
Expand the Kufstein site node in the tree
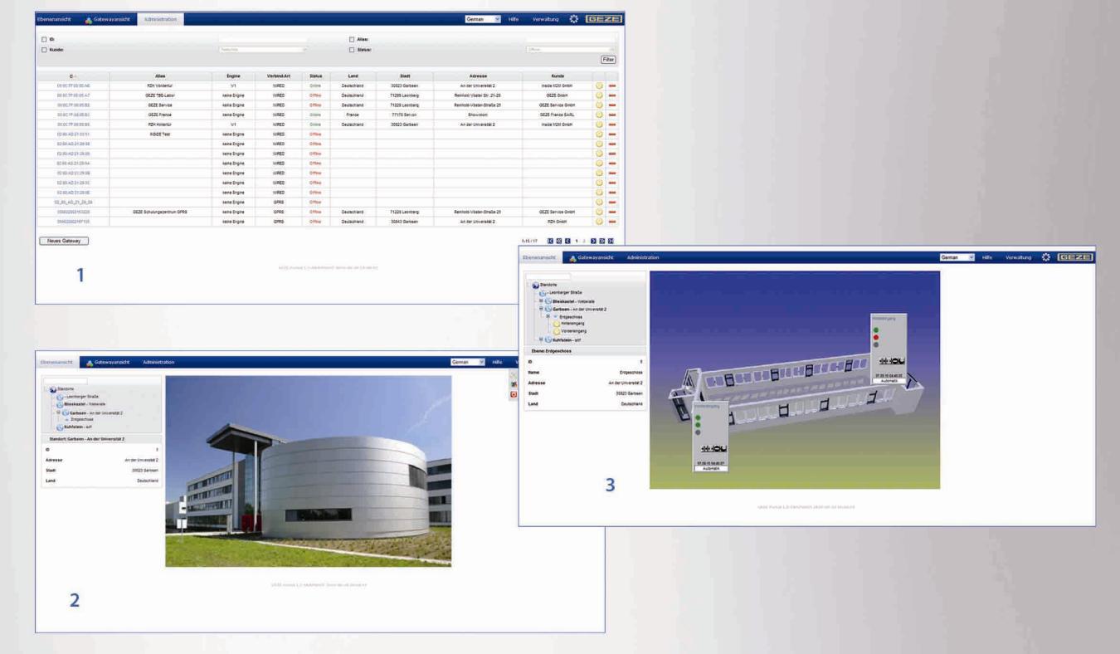[x=541, y=339]
